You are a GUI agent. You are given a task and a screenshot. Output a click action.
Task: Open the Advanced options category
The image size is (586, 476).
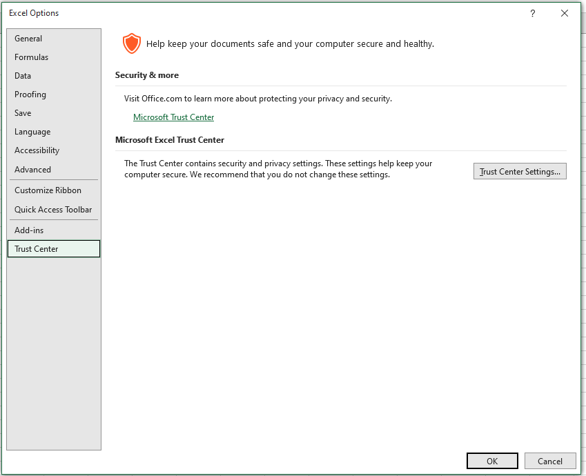point(54,170)
